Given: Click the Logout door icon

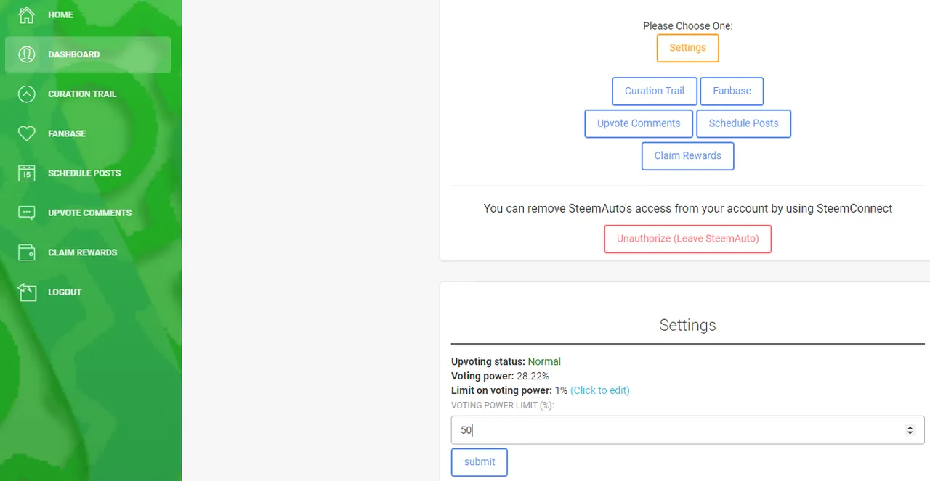Looking at the screenshot, I should [26, 292].
